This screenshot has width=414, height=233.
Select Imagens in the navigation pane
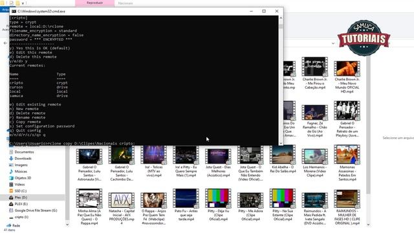(21, 165)
